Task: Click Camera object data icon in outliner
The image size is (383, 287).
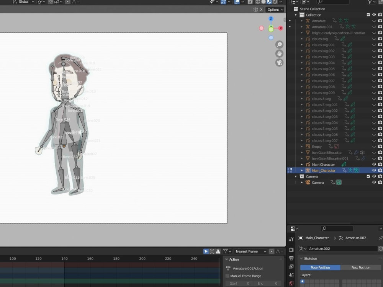Action: point(339,182)
